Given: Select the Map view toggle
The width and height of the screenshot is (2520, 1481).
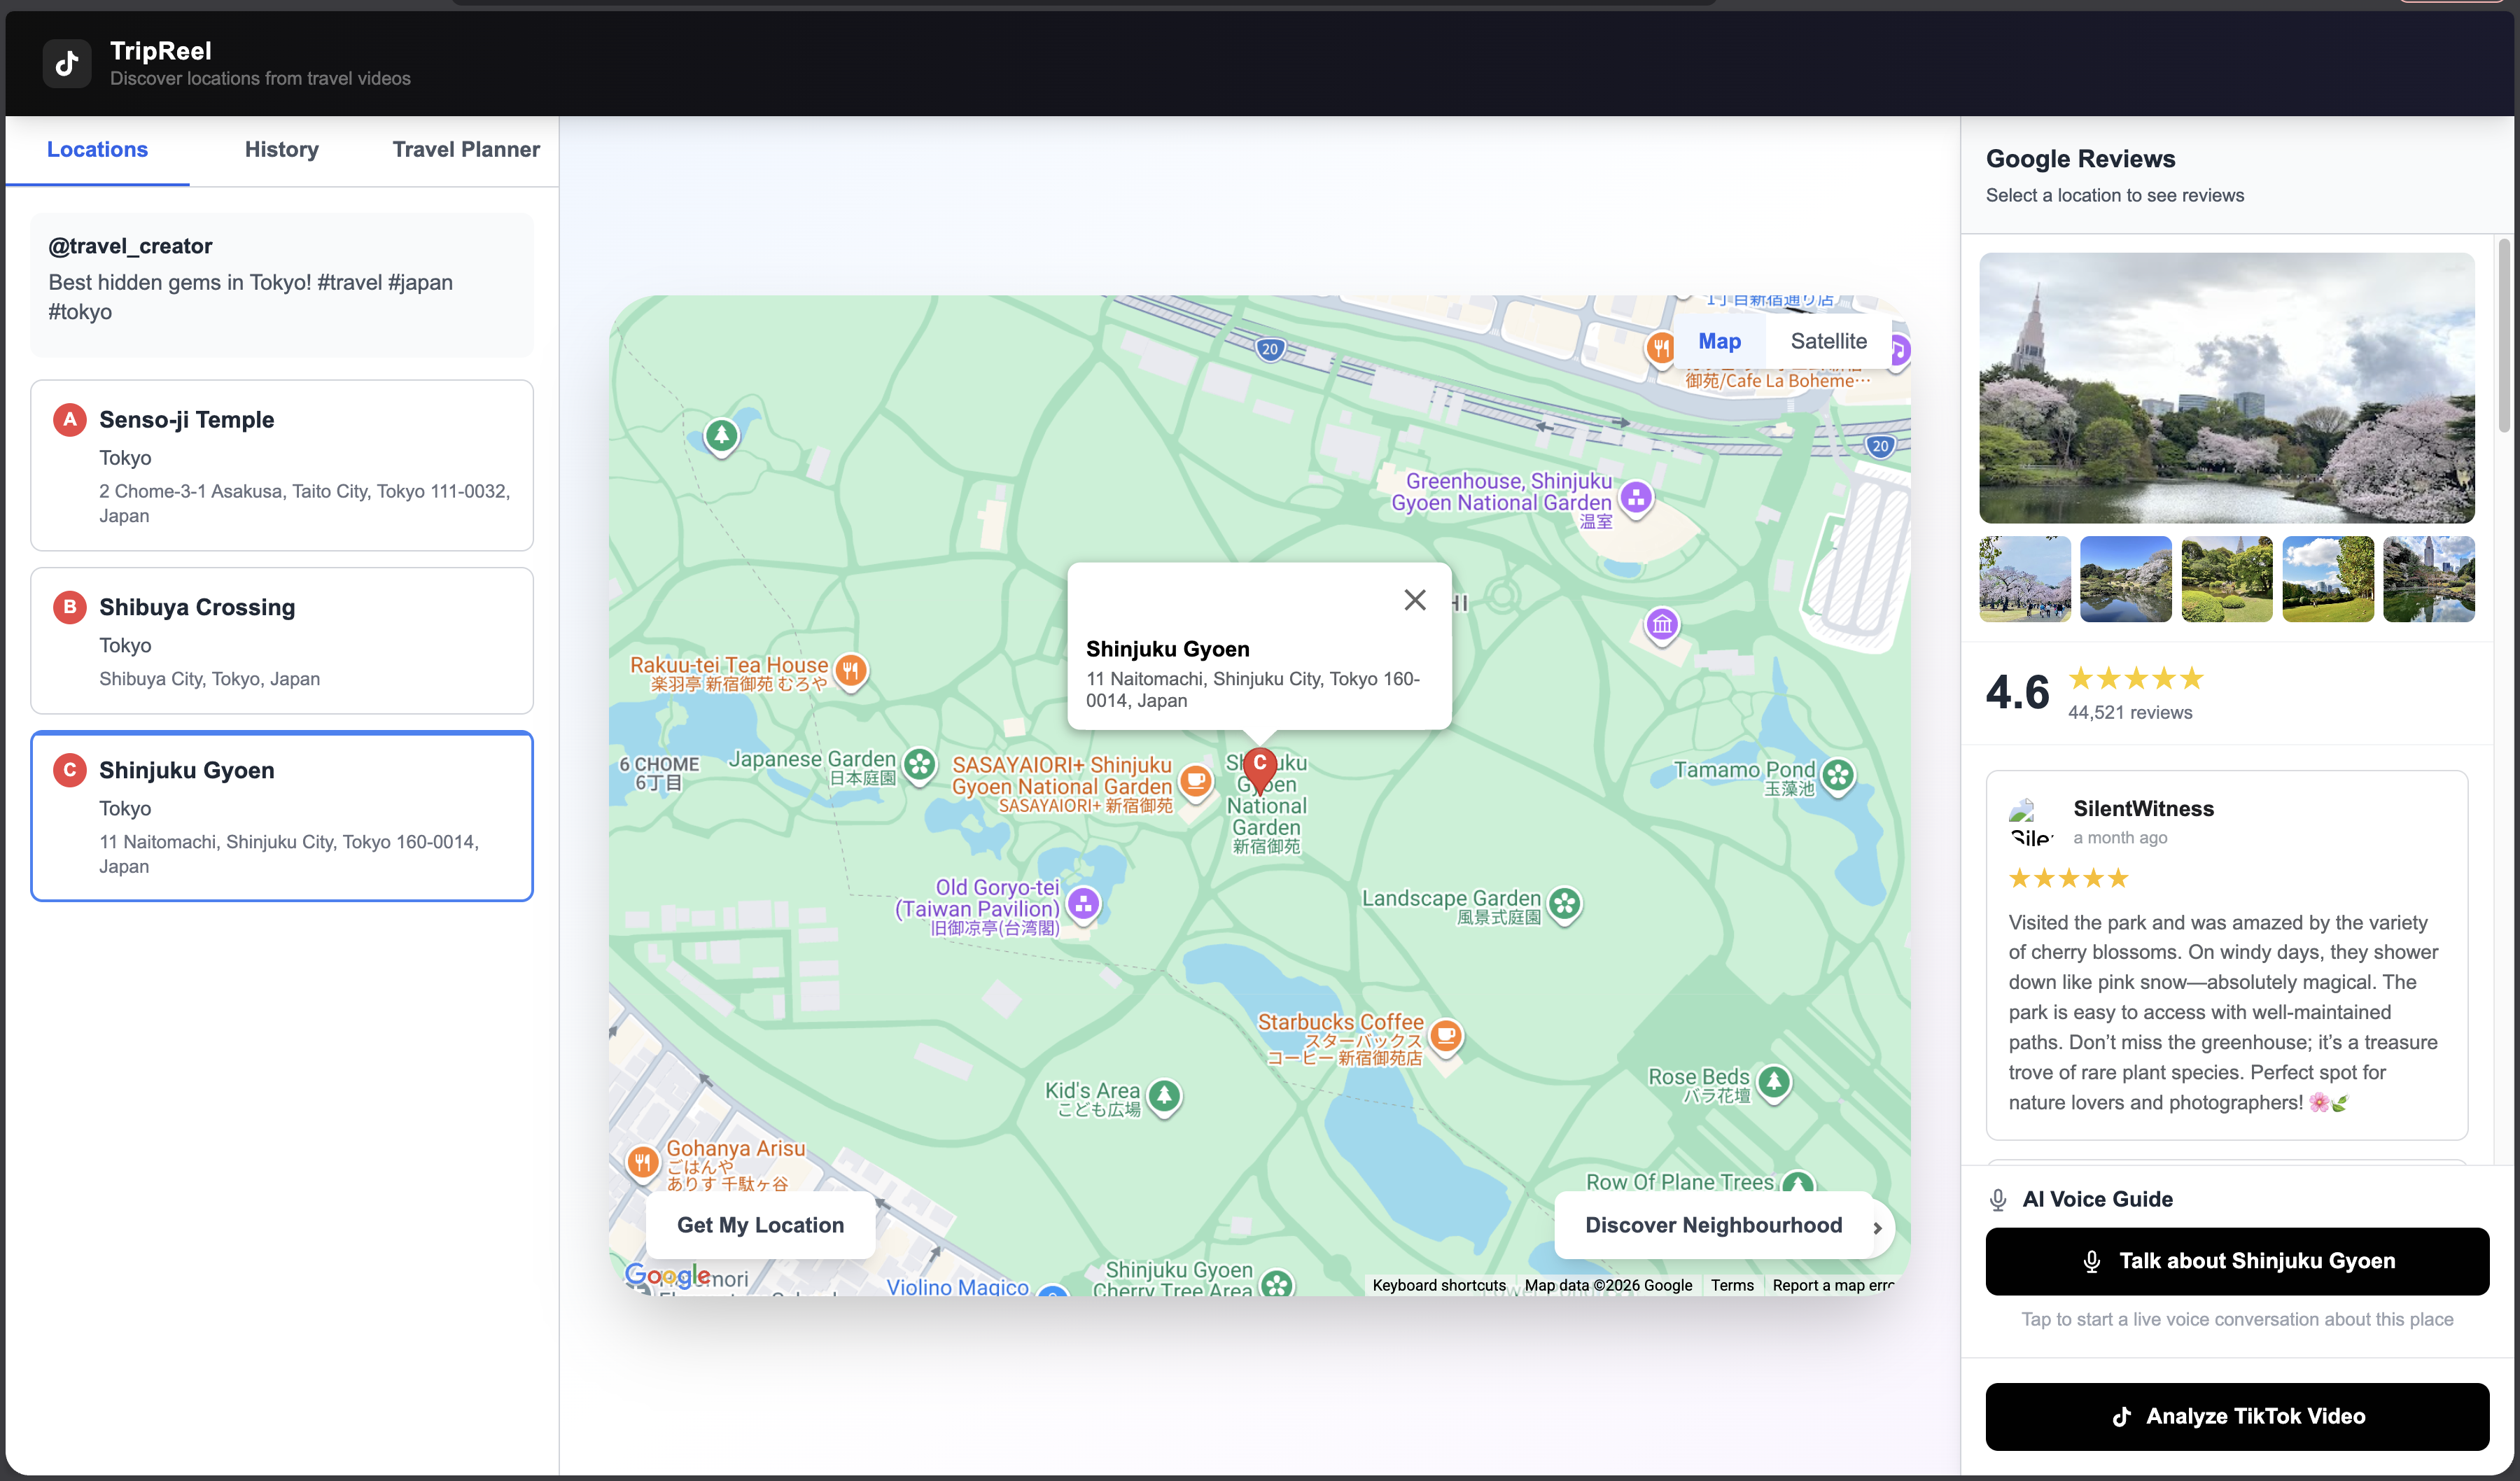Looking at the screenshot, I should click(x=1719, y=341).
